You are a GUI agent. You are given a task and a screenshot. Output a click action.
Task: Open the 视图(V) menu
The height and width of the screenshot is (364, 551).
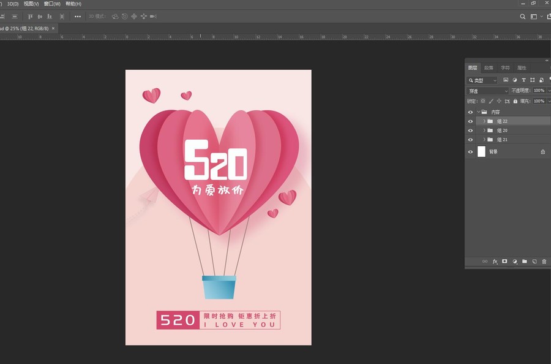(x=31, y=4)
